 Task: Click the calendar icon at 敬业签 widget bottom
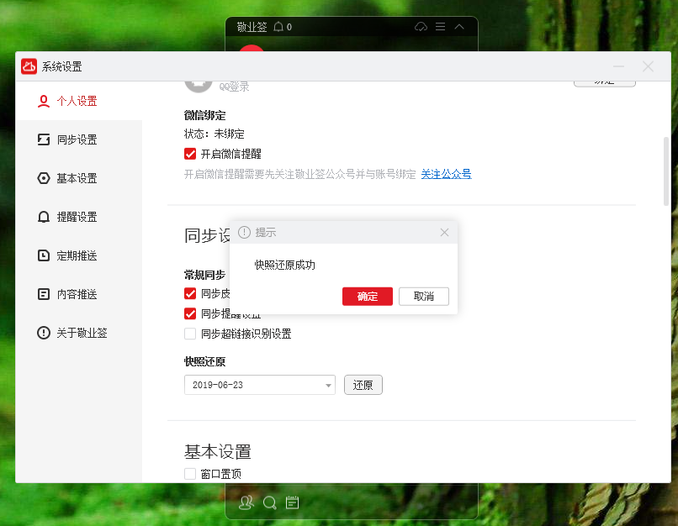point(292,502)
